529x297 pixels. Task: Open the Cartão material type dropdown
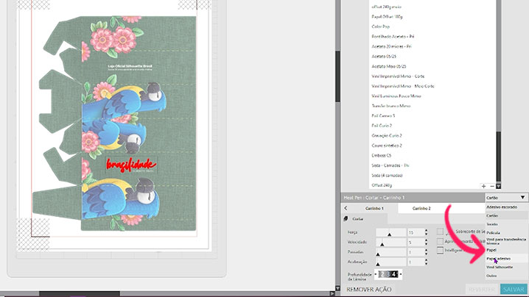point(505,197)
